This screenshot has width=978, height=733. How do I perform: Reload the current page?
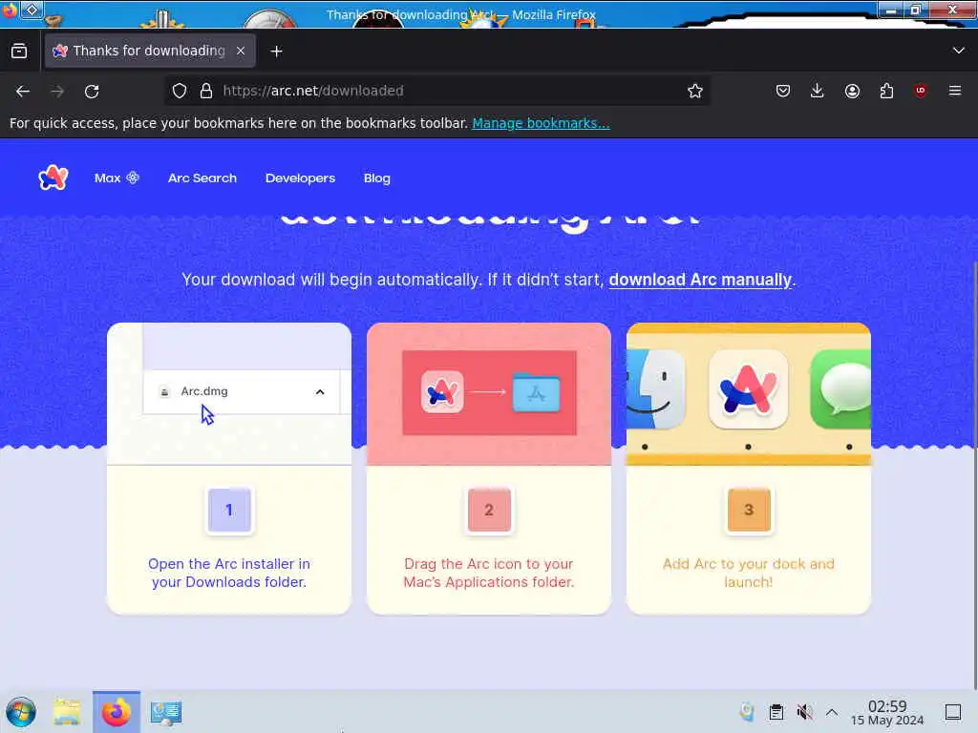(92, 91)
